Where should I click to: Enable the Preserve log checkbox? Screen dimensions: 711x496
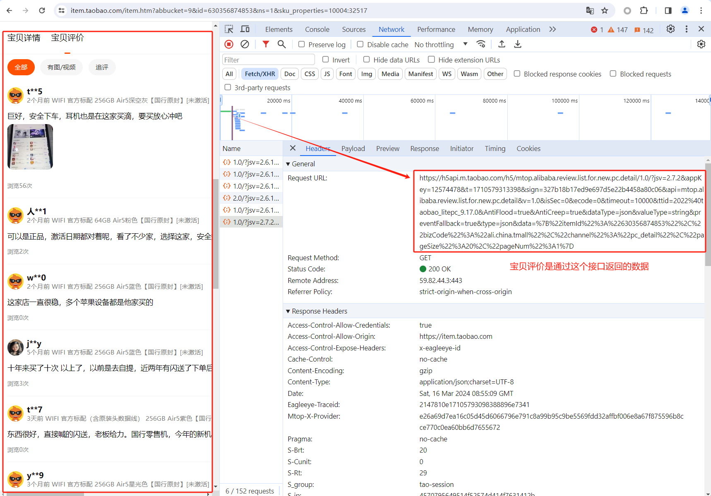pyautogui.click(x=302, y=44)
